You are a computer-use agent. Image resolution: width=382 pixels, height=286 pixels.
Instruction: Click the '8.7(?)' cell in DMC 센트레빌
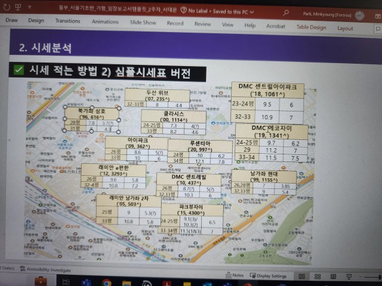pos(189,189)
